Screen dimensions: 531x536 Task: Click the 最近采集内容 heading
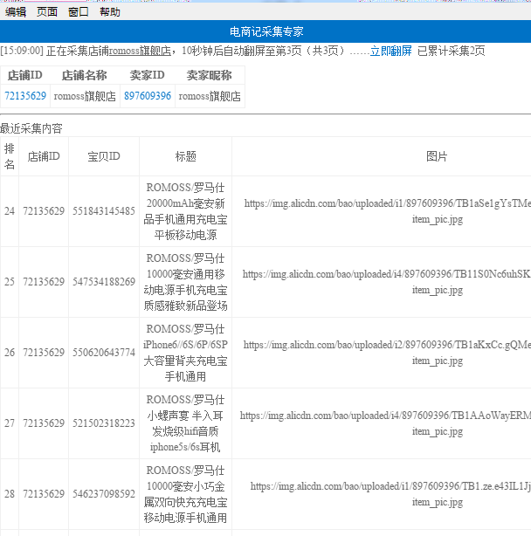[x=31, y=128]
